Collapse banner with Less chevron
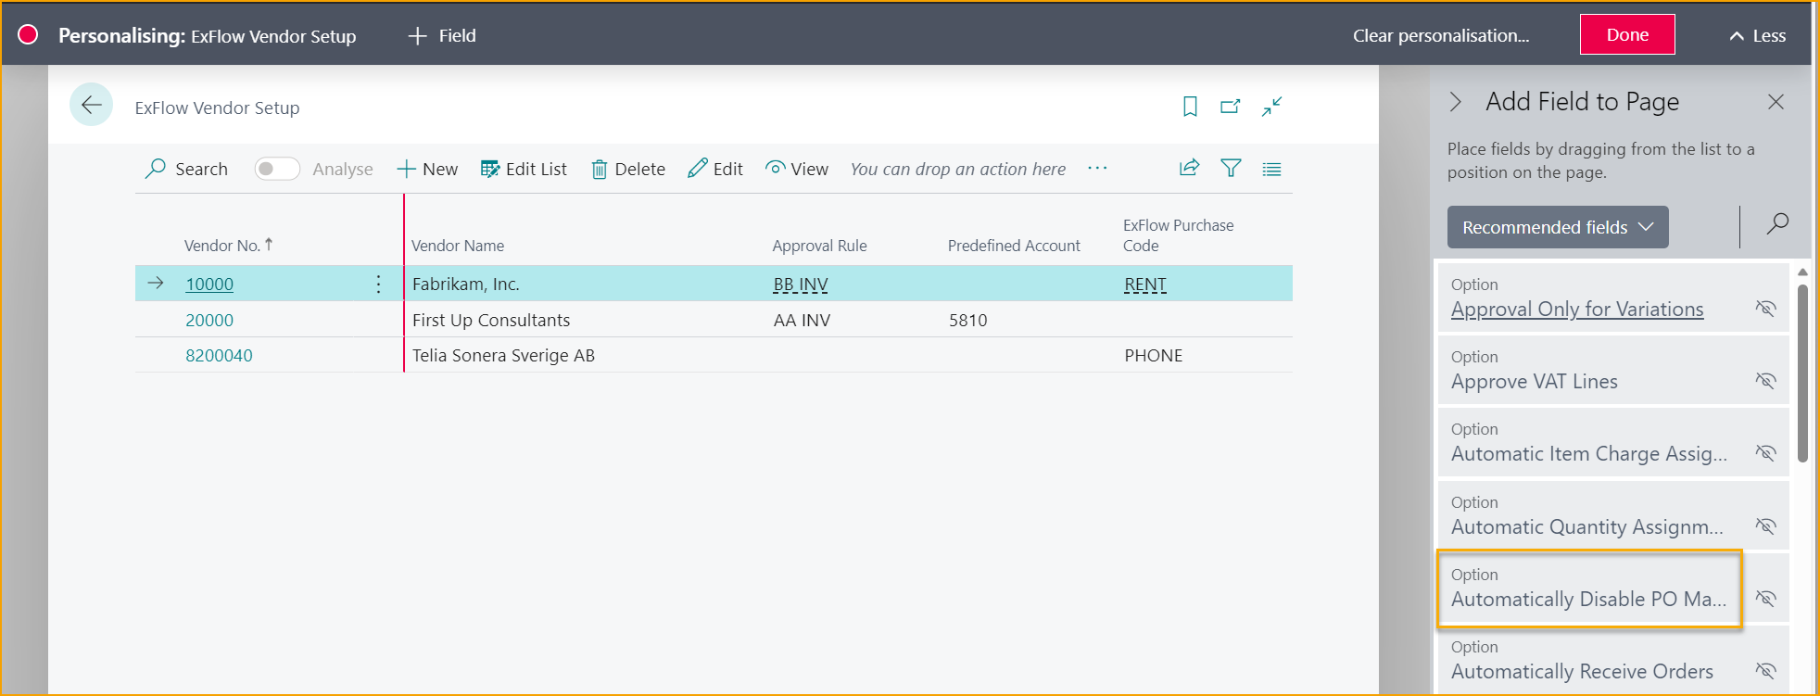Viewport: 1820px width, 696px height. point(1757,35)
